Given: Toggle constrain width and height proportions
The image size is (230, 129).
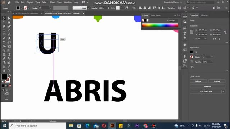Looking at the screenshot, I should [x=225, y=32].
